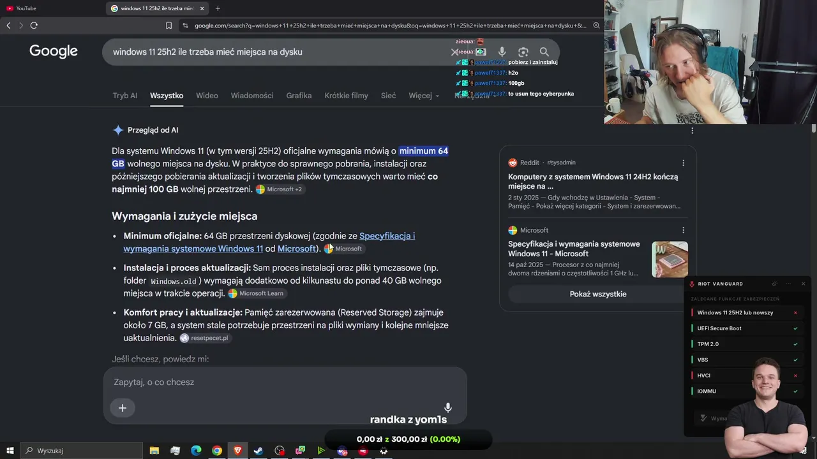The width and height of the screenshot is (817, 459).
Task: Open the resetpecet.pl source chip
Action: click(x=204, y=338)
